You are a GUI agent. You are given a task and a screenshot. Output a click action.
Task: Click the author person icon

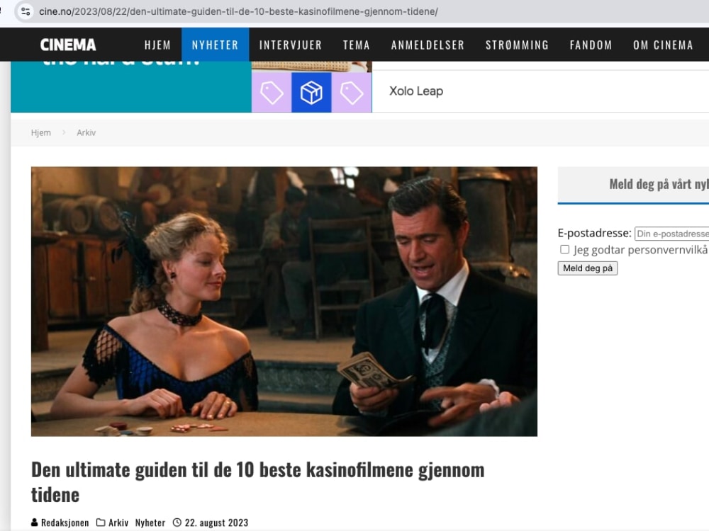point(34,523)
